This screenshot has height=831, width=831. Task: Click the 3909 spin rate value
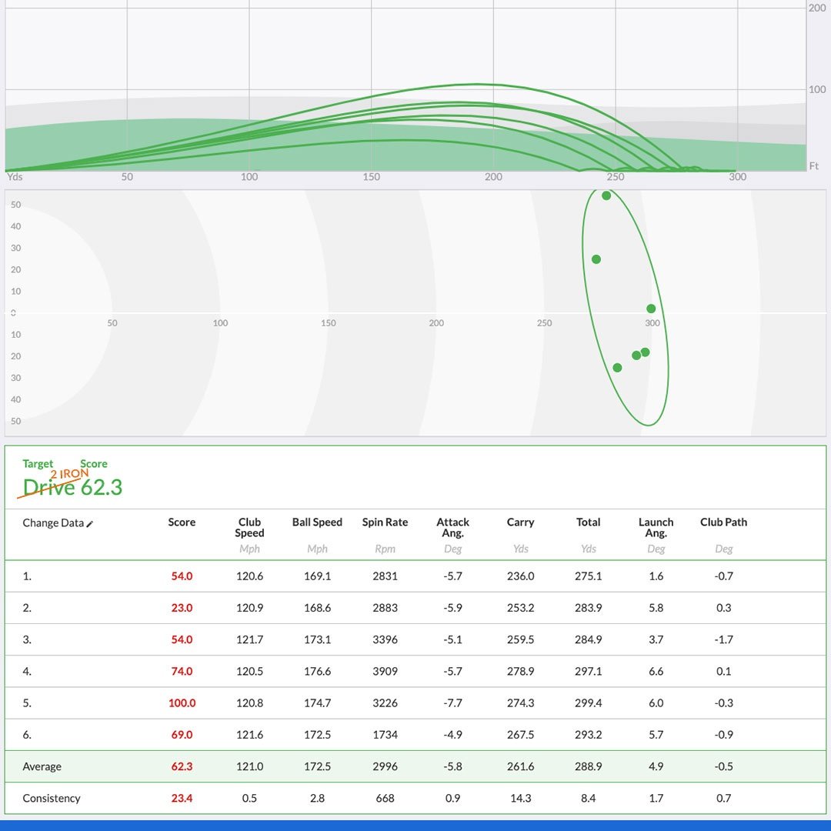[x=385, y=672]
